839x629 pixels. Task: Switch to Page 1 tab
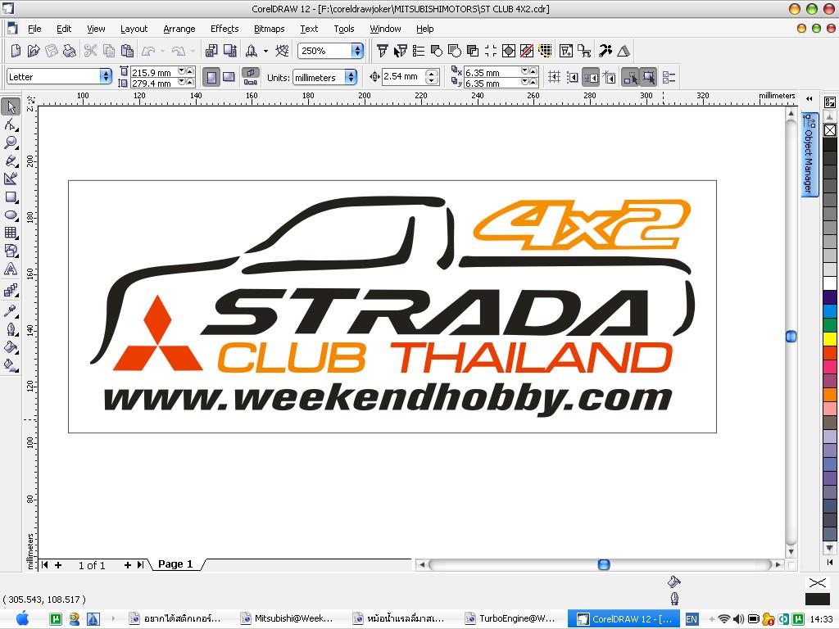[175, 564]
